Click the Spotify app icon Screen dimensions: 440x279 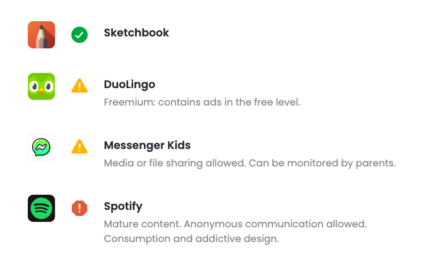tap(41, 208)
